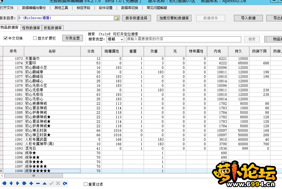
Task: Delete record with minus icon
Action: pyautogui.click(x=38, y=183)
